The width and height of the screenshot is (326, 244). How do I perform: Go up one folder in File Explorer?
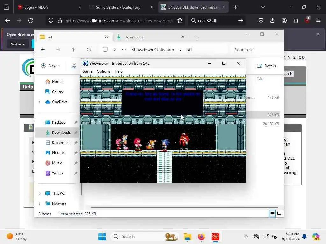pos(74,50)
